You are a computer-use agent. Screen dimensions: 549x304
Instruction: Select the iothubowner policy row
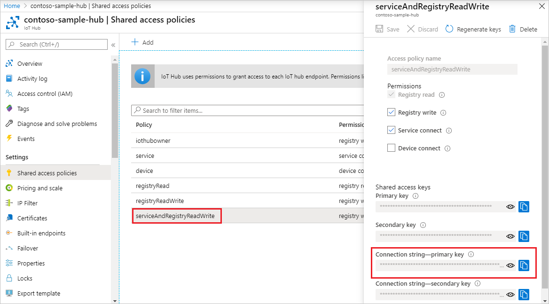pyautogui.click(x=153, y=140)
